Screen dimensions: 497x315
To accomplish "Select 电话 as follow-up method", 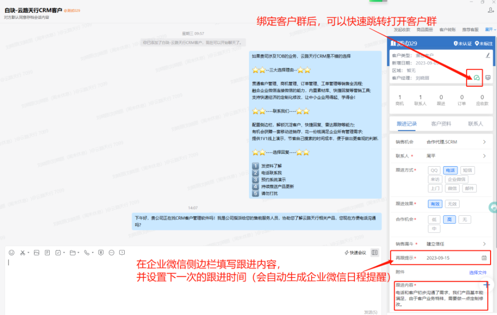I will click(450, 170).
